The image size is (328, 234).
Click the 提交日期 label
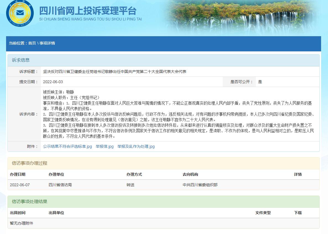point(28,82)
